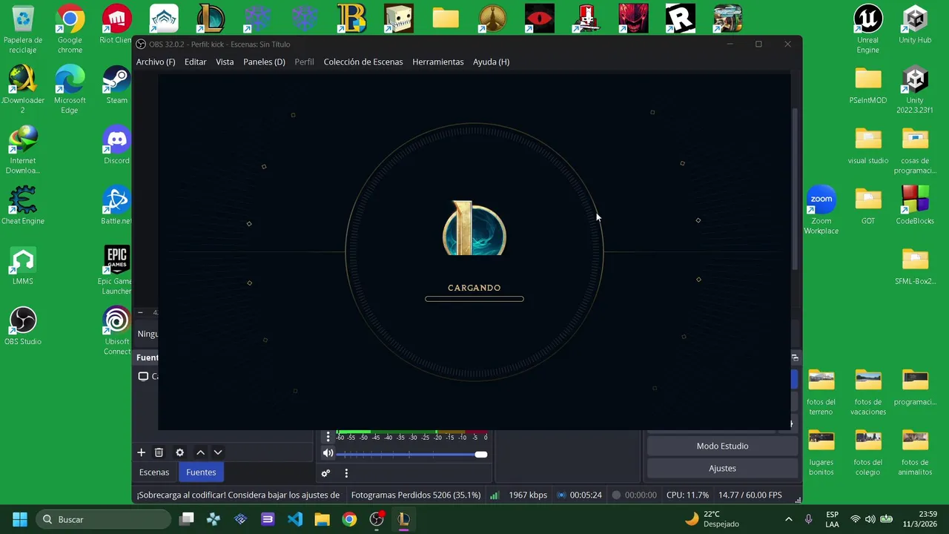Adjust the audio volume slider
The width and height of the screenshot is (949, 534).
click(411, 454)
